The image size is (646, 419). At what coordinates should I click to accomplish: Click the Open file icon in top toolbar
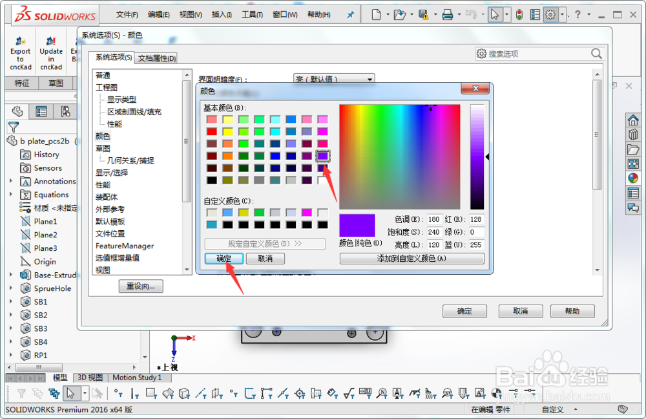click(399, 15)
